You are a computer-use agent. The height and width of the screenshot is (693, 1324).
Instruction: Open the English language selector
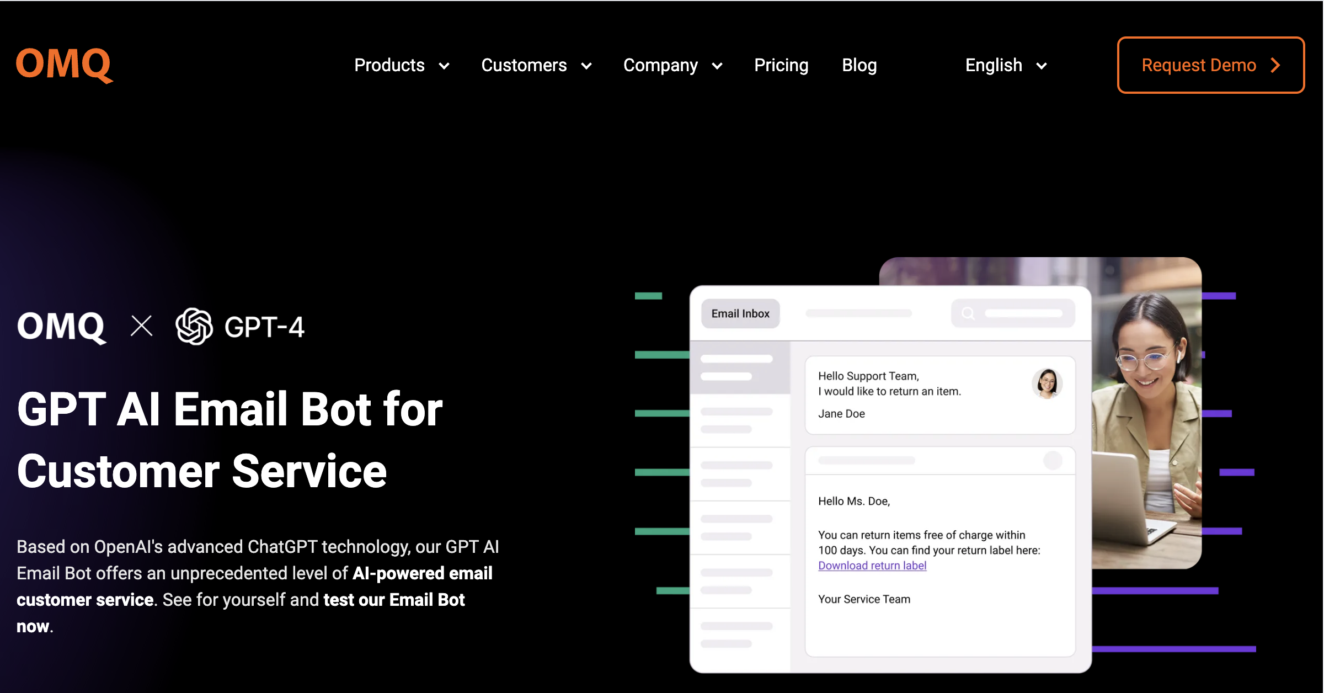pyautogui.click(x=1005, y=65)
